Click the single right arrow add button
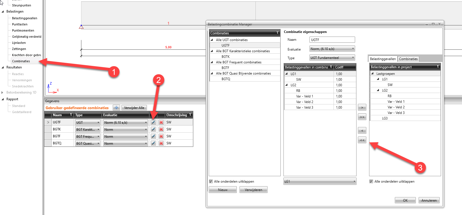 point(362,107)
